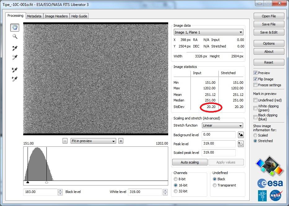
Task: Switch to the Processing tab
Action: (15, 16)
